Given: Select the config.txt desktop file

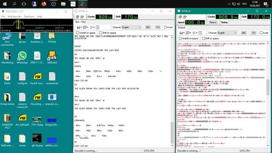Looking at the screenshot, I should point(22,78).
